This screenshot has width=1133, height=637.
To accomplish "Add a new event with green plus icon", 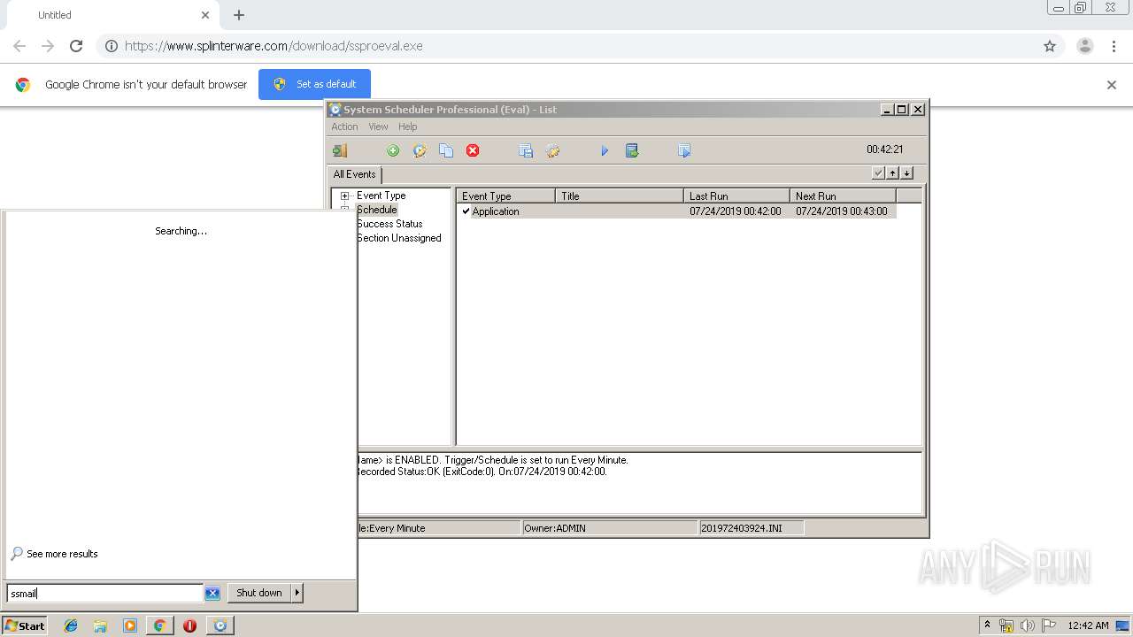I will 393,150.
